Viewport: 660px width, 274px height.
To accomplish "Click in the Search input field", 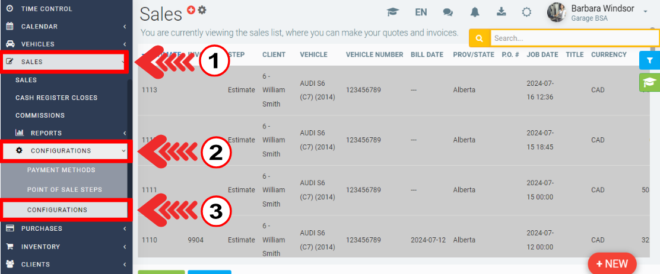I will [573, 38].
